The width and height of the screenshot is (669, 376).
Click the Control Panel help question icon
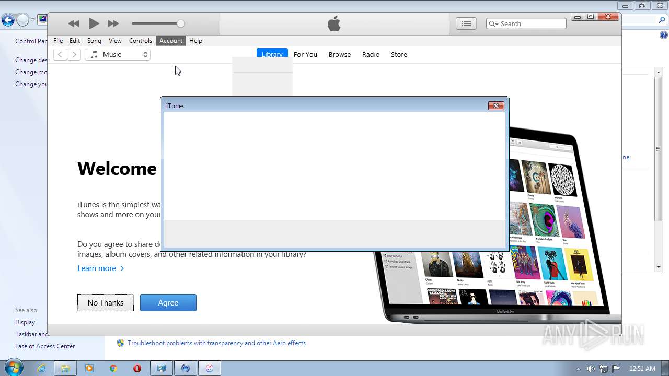coord(664,35)
